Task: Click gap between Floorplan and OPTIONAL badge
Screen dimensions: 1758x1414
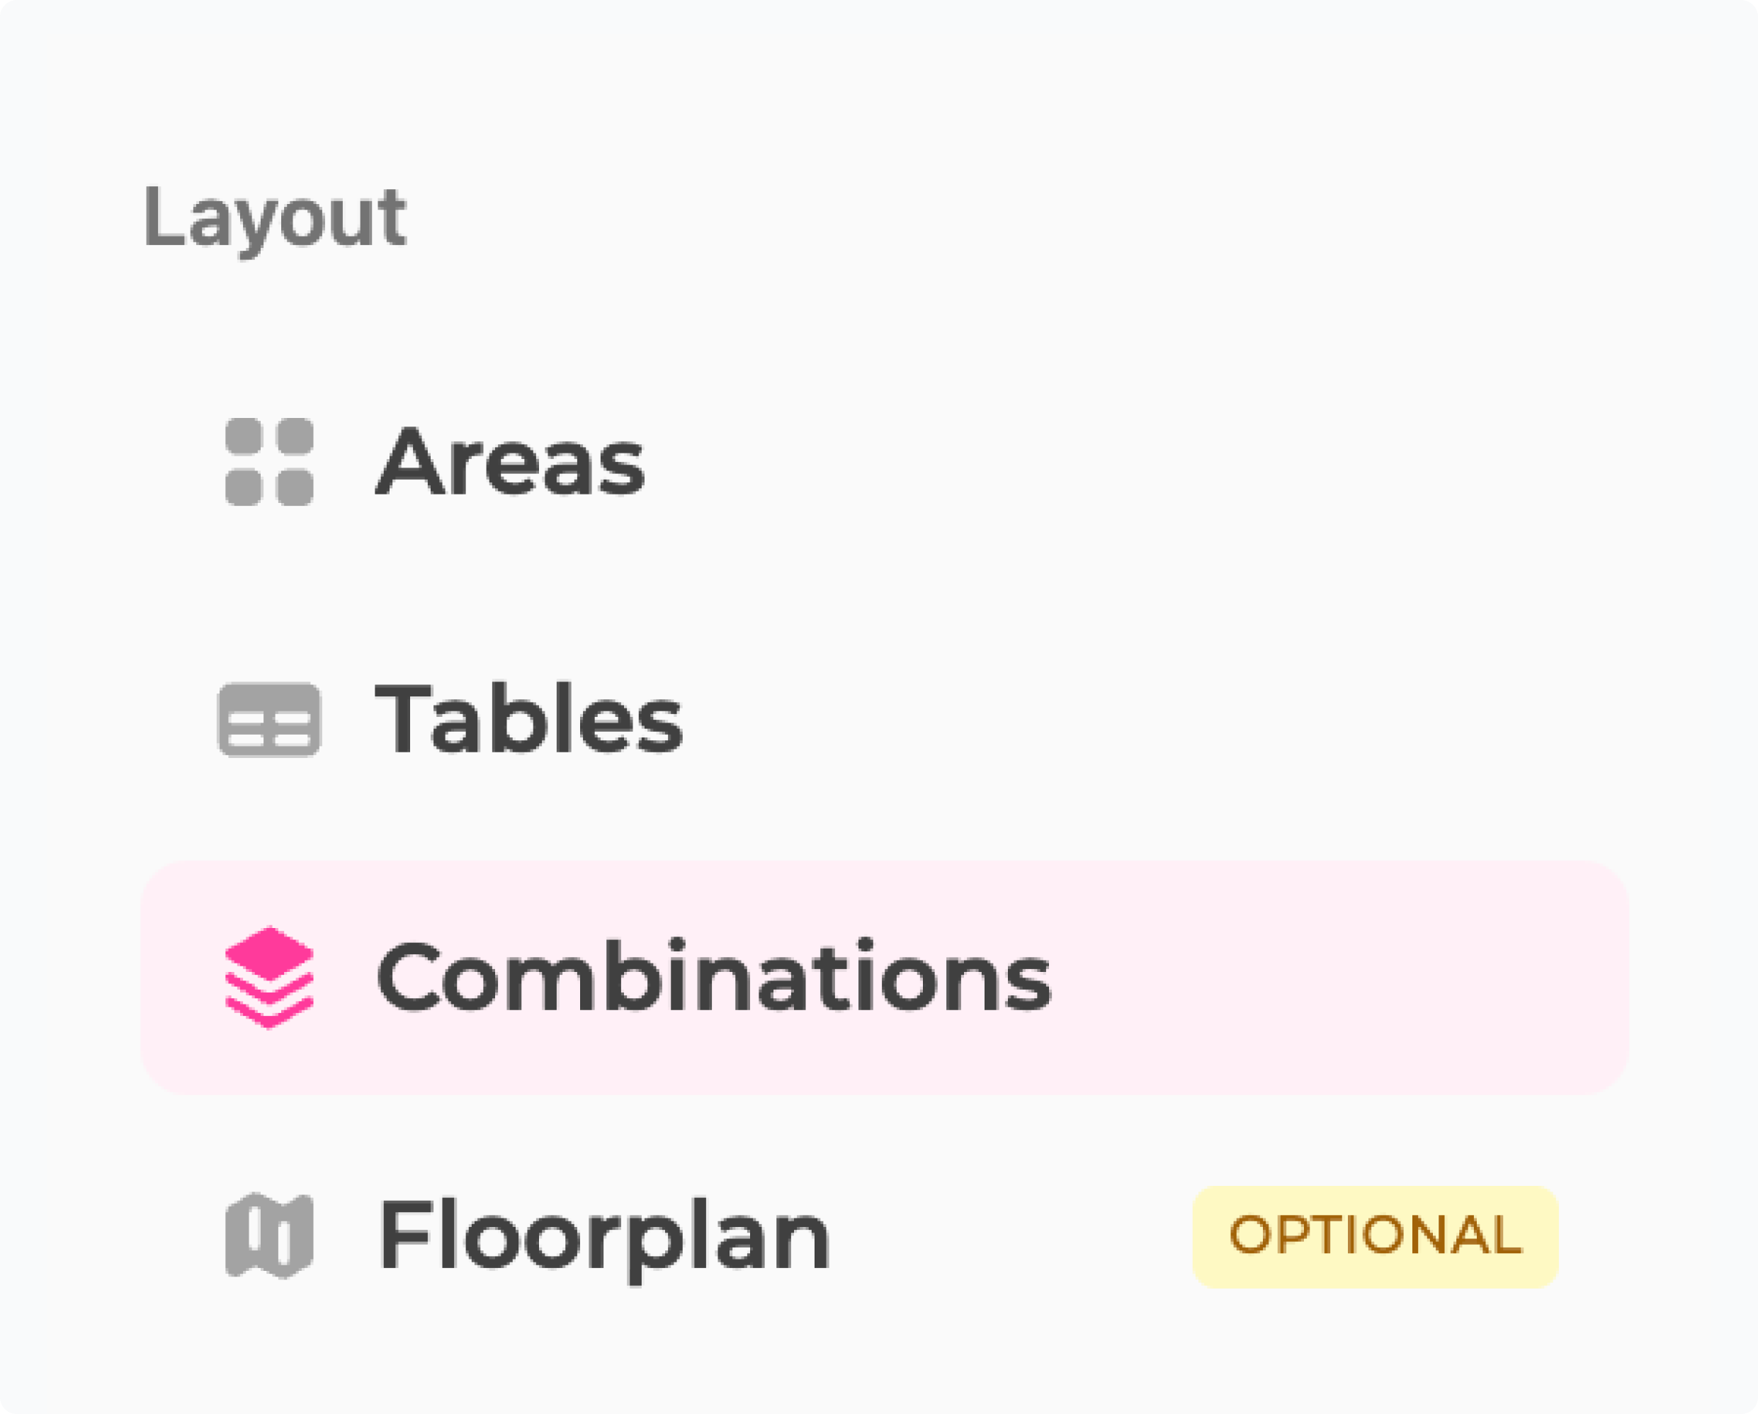Action: [1011, 1235]
